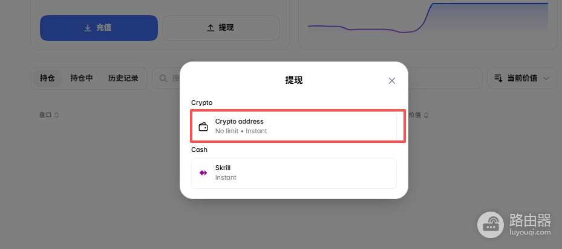Choose Skrill cash withdrawal option

point(294,173)
